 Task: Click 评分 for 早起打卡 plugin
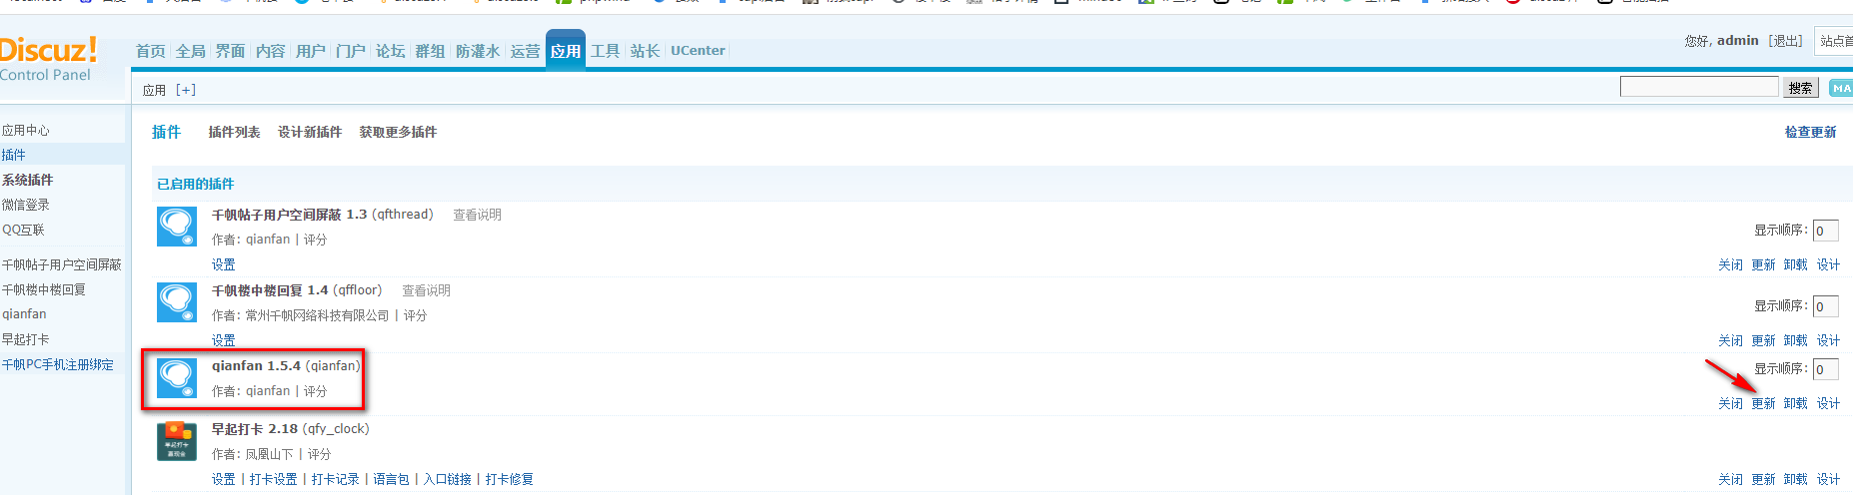click(x=320, y=454)
